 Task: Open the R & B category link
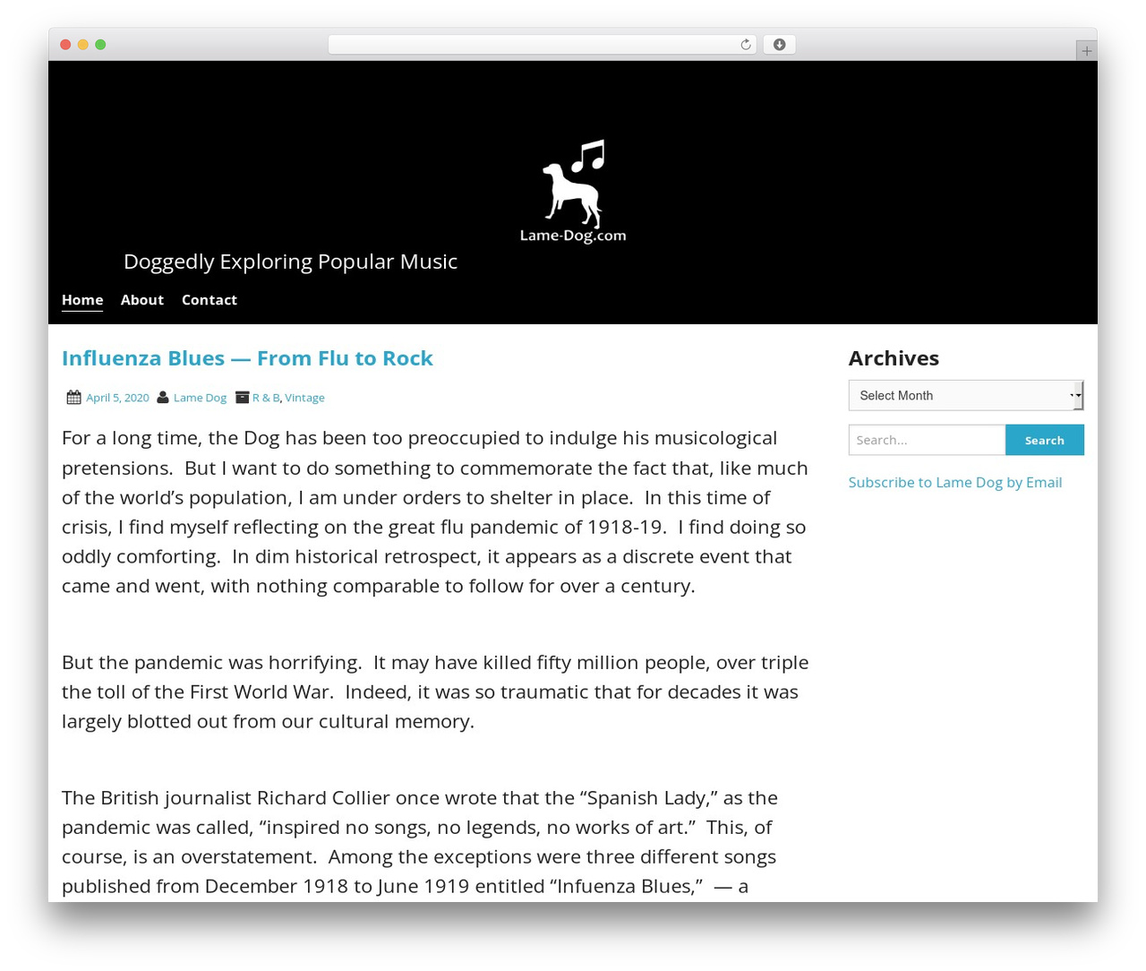point(266,398)
